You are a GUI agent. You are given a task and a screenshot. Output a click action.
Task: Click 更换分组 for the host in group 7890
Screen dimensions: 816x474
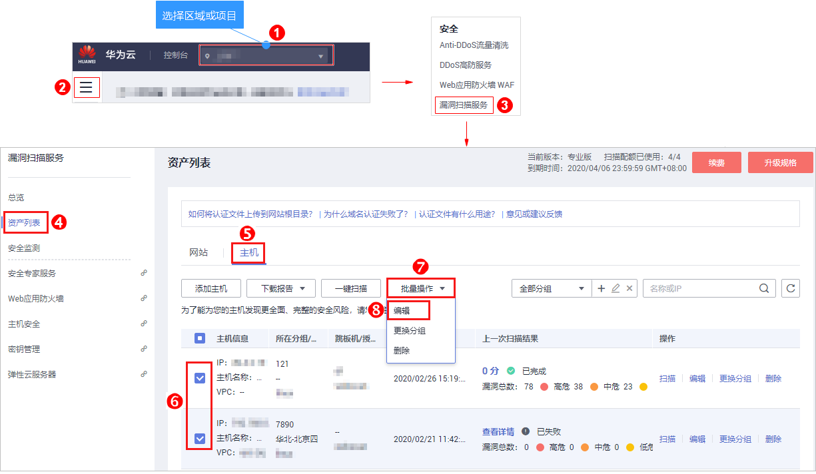coord(735,439)
